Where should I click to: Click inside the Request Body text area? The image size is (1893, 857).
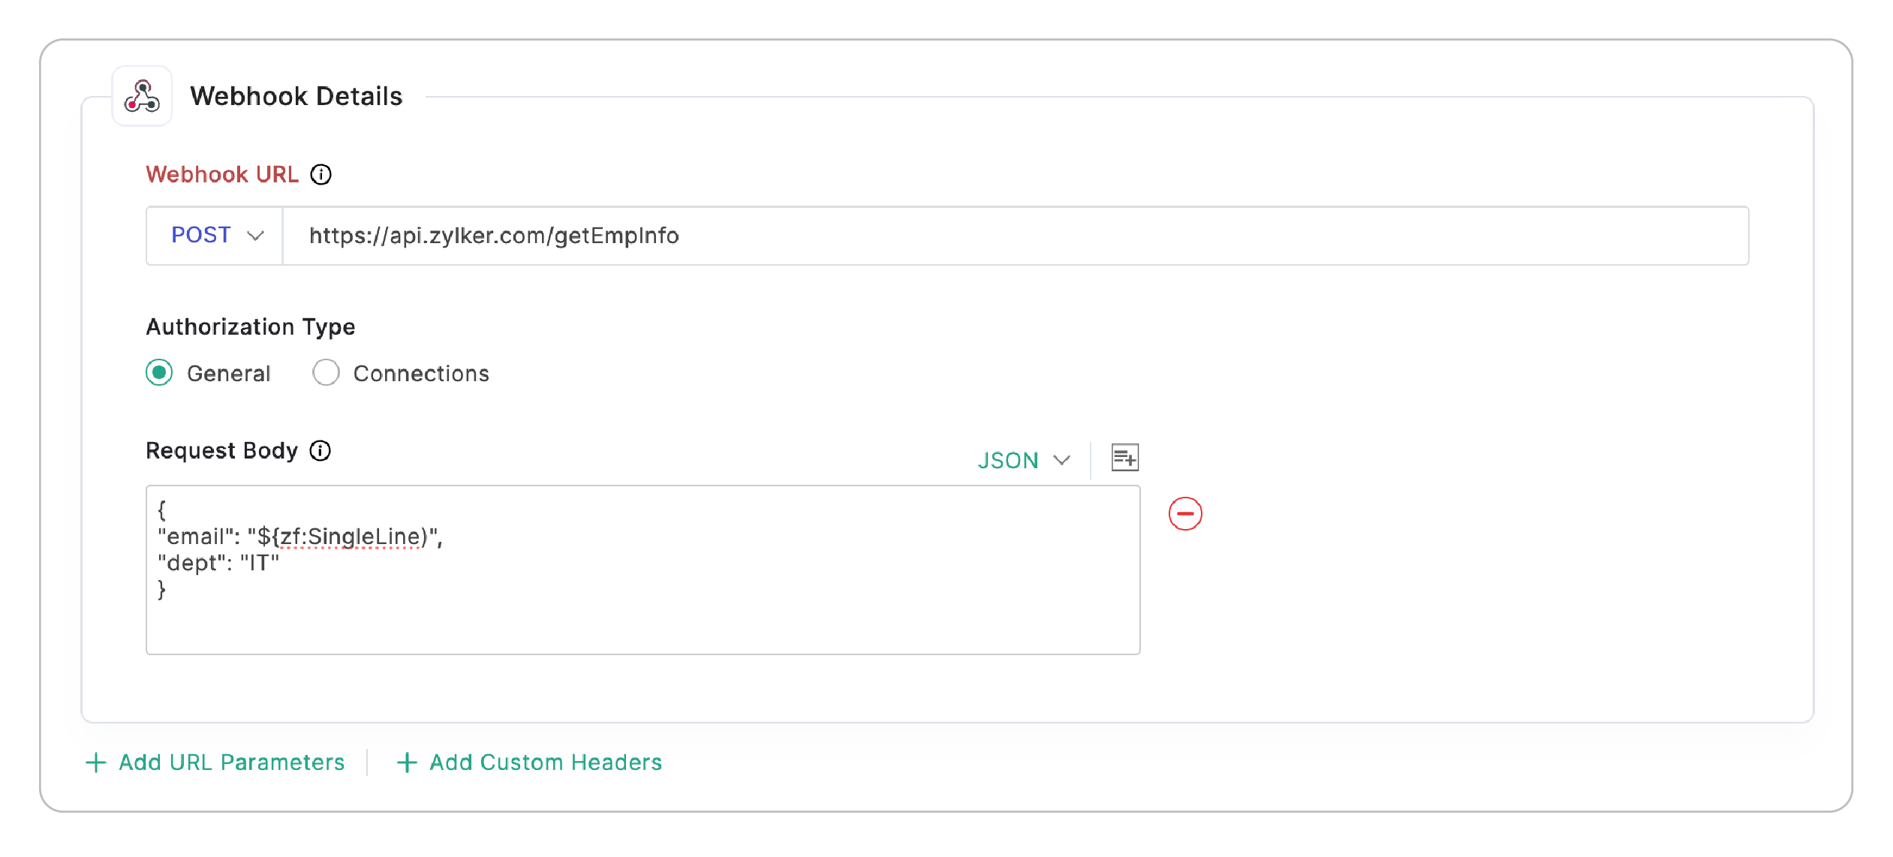[x=643, y=570]
